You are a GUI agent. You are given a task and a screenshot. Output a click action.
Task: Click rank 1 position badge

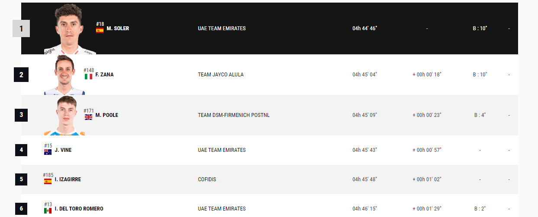[21, 28]
